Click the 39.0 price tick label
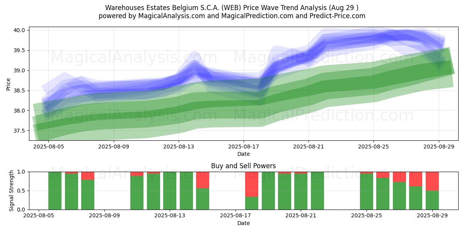Screen dimensions: 464x232 (20, 70)
